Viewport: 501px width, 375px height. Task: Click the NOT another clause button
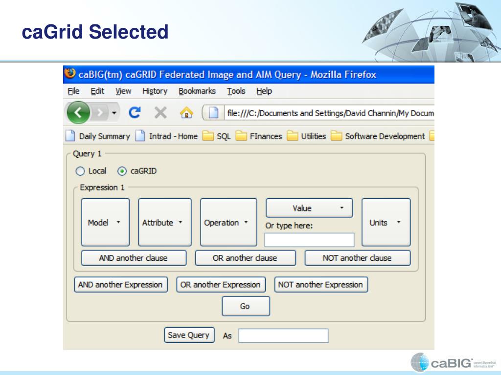(x=358, y=258)
